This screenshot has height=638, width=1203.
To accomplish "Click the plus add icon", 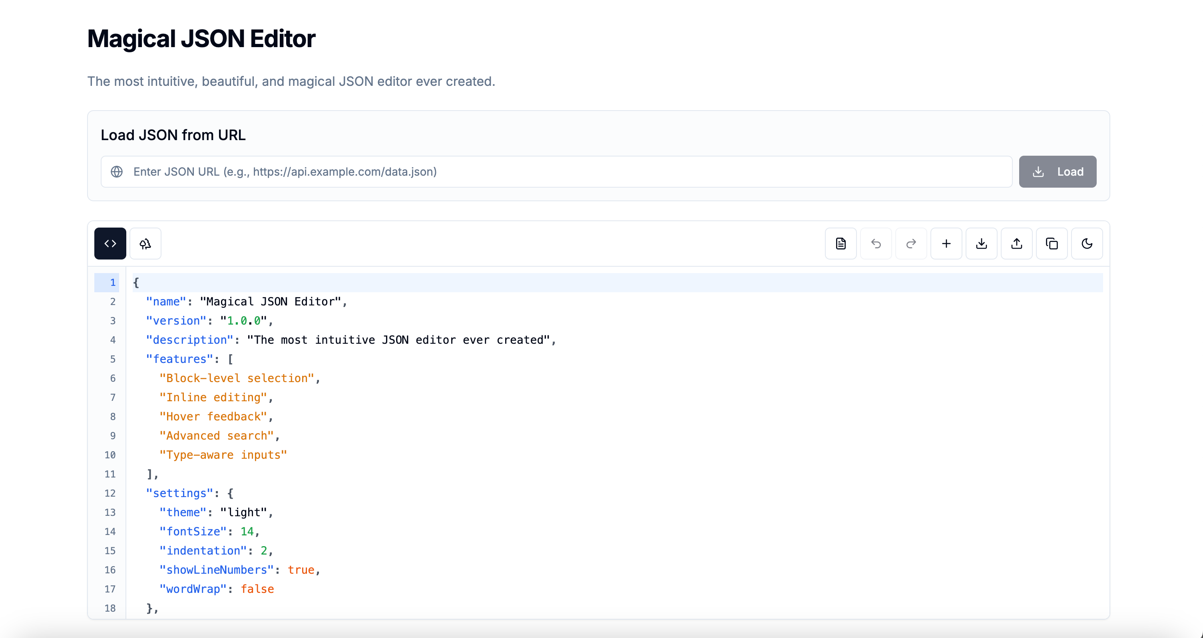I will click(946, 244).
